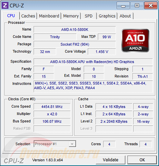Select the CPU tab
This screenshot has width=159, height=166.
point(11,16)
